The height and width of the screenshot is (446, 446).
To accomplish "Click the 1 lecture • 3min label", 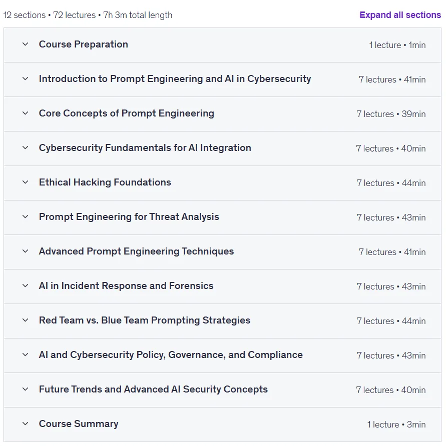I will [396, 424].
